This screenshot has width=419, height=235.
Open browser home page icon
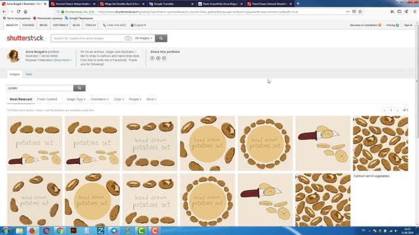click(x=26, y=12)
